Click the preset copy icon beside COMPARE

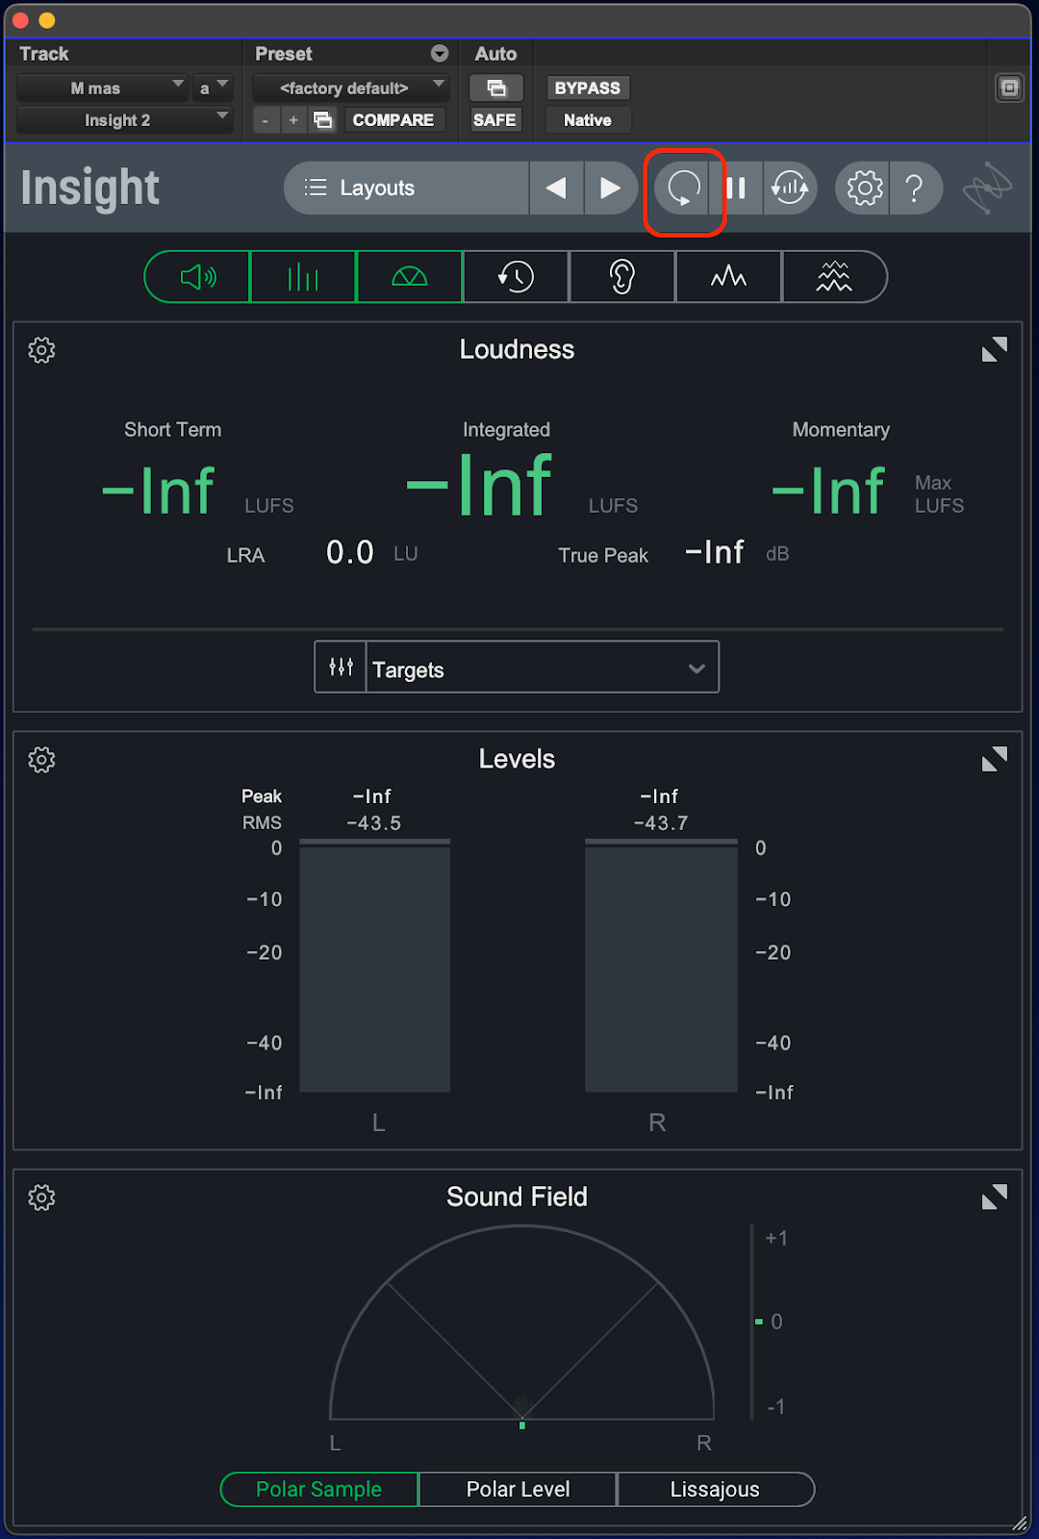323,120
